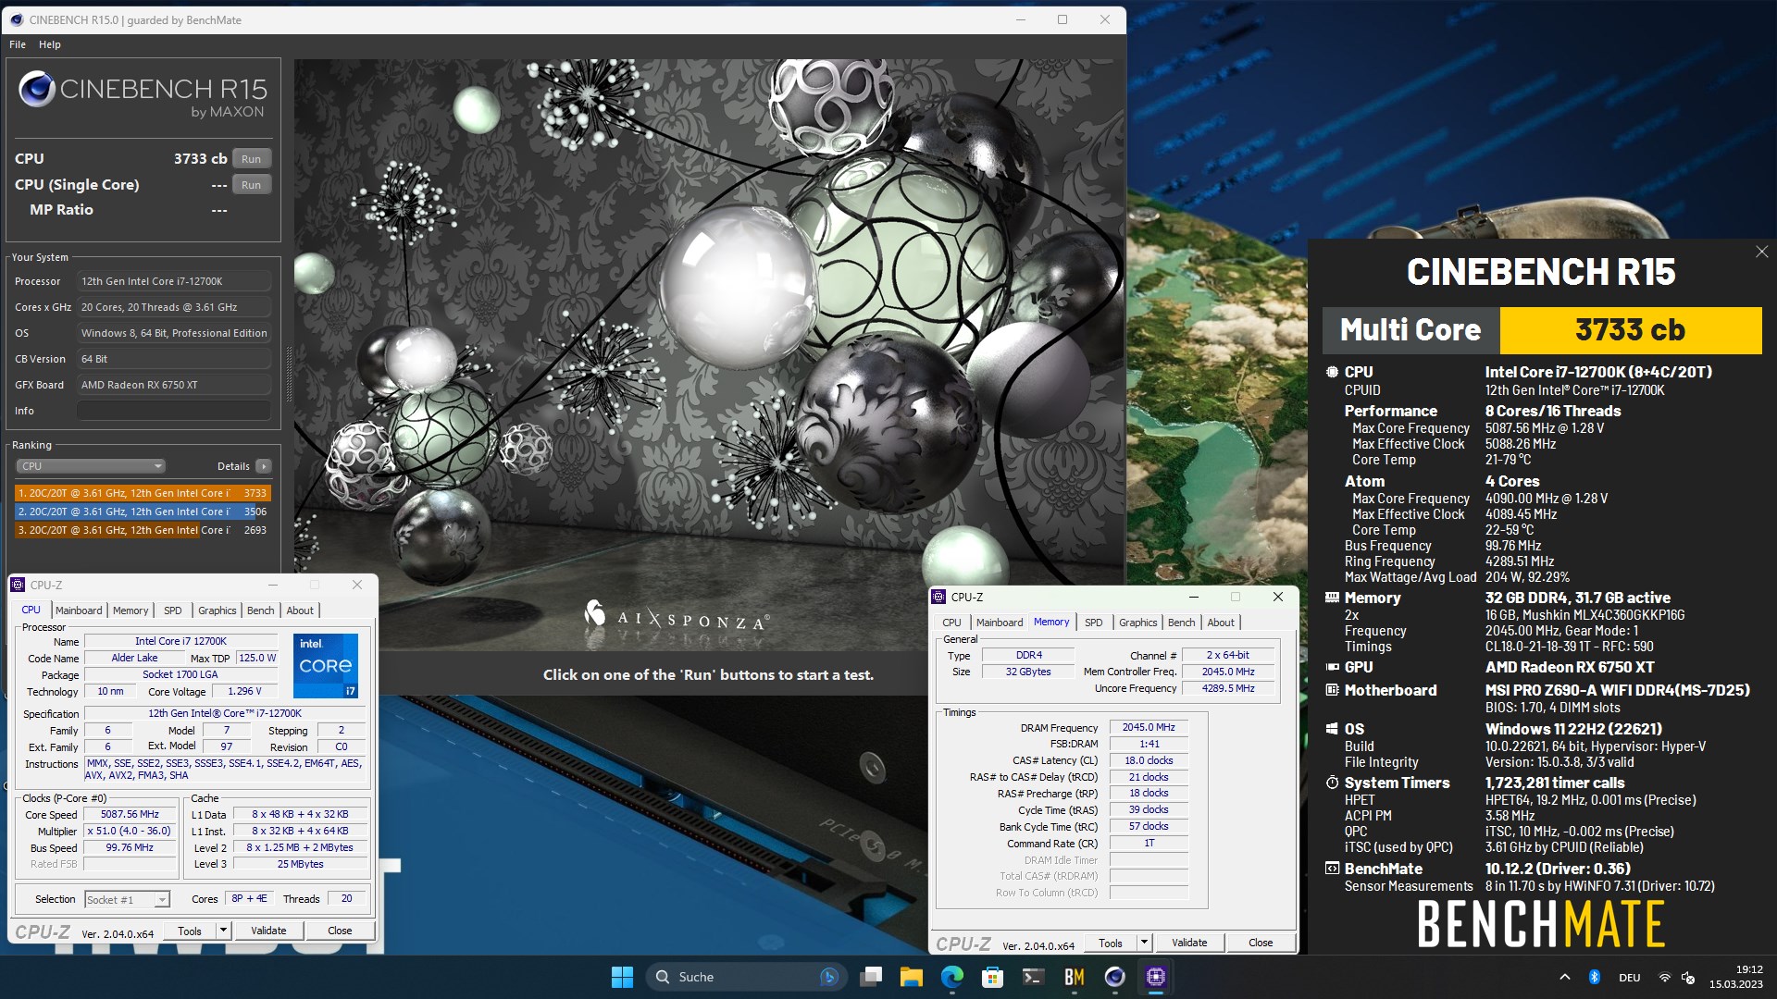The image size is (1777, 999).
Task: Click the Motherboard icon in BenchMate panel
Action: [1332, 690]
